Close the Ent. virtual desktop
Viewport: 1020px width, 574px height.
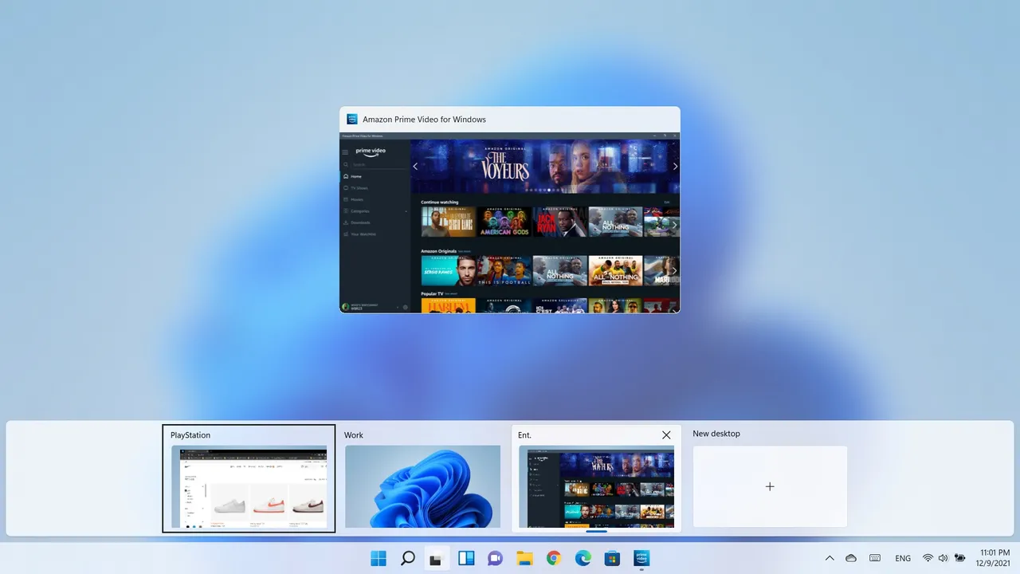666,435
